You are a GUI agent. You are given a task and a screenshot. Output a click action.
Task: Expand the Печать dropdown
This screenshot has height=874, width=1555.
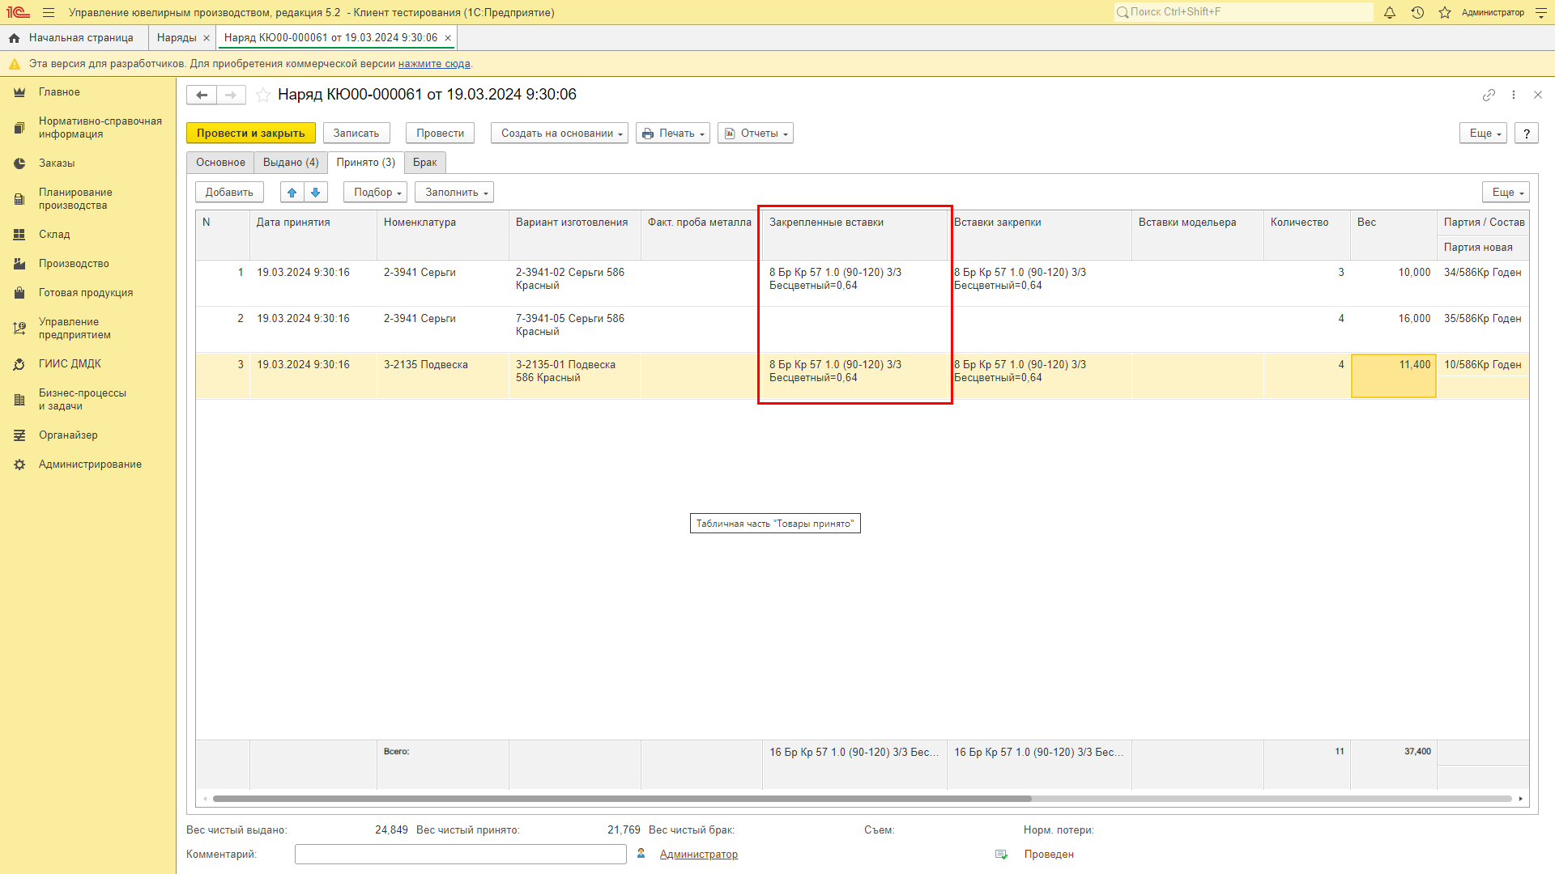[x=673, y=134]
